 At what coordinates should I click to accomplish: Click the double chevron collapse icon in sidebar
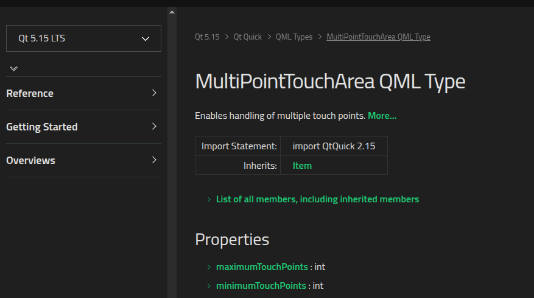click(13, 68)
